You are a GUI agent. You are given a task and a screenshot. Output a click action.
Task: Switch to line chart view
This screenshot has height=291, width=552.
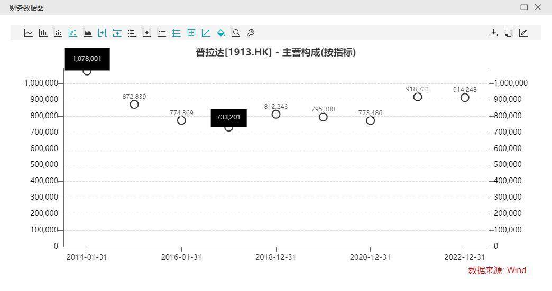(x=29, y=33)
